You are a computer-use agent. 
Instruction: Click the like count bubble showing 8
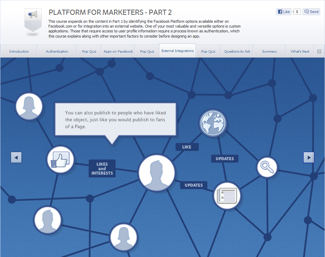click(297, 12)
